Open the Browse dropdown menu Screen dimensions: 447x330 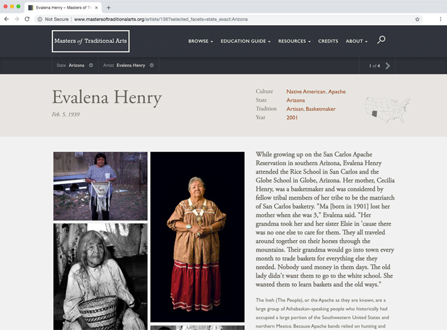coord(201,41)
